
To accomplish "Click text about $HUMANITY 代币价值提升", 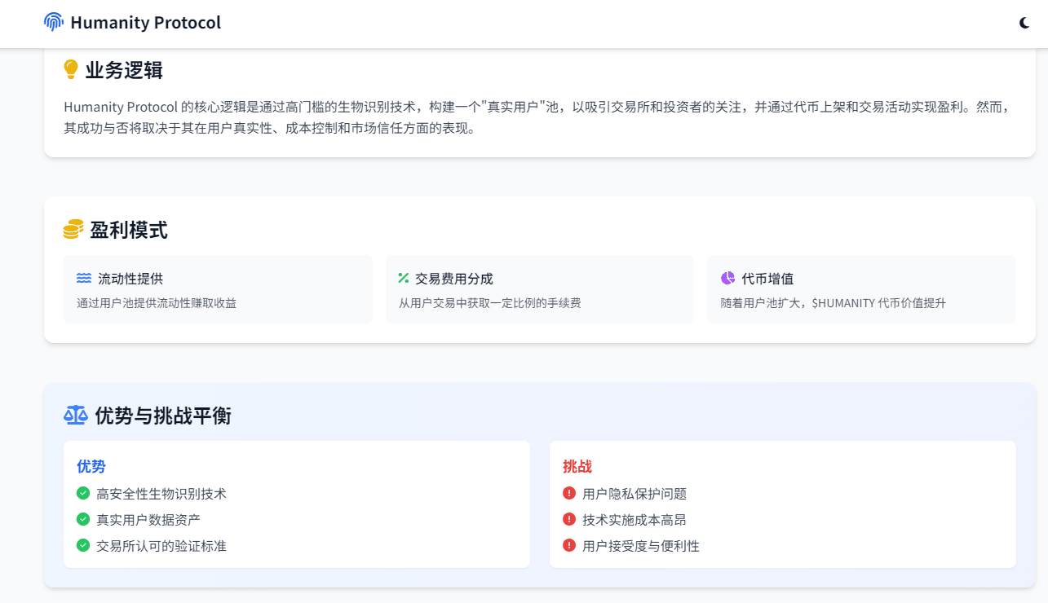I will pyautogui.click(x=834, y=303).
